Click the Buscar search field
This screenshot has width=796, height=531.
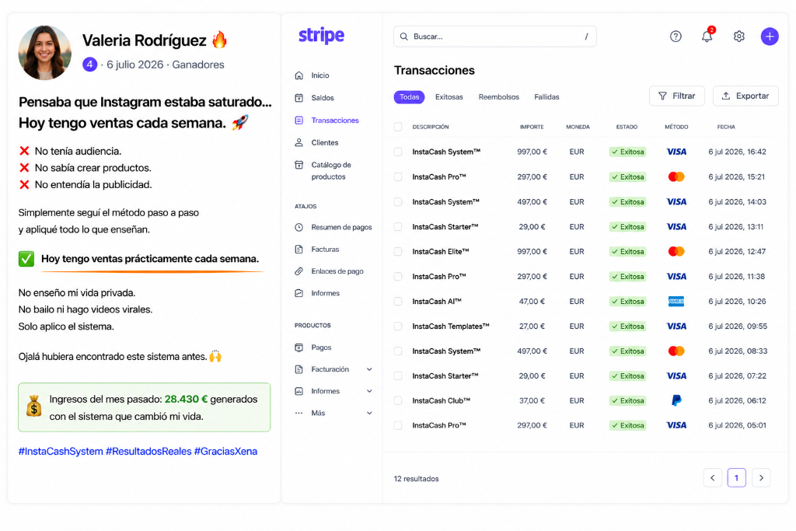coord(495,37)
